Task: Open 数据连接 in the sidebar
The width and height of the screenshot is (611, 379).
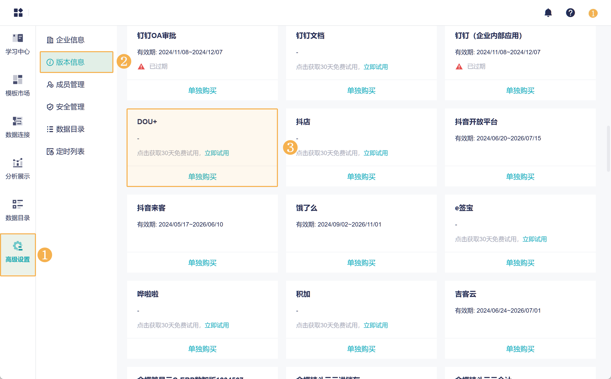Action: 18,127
